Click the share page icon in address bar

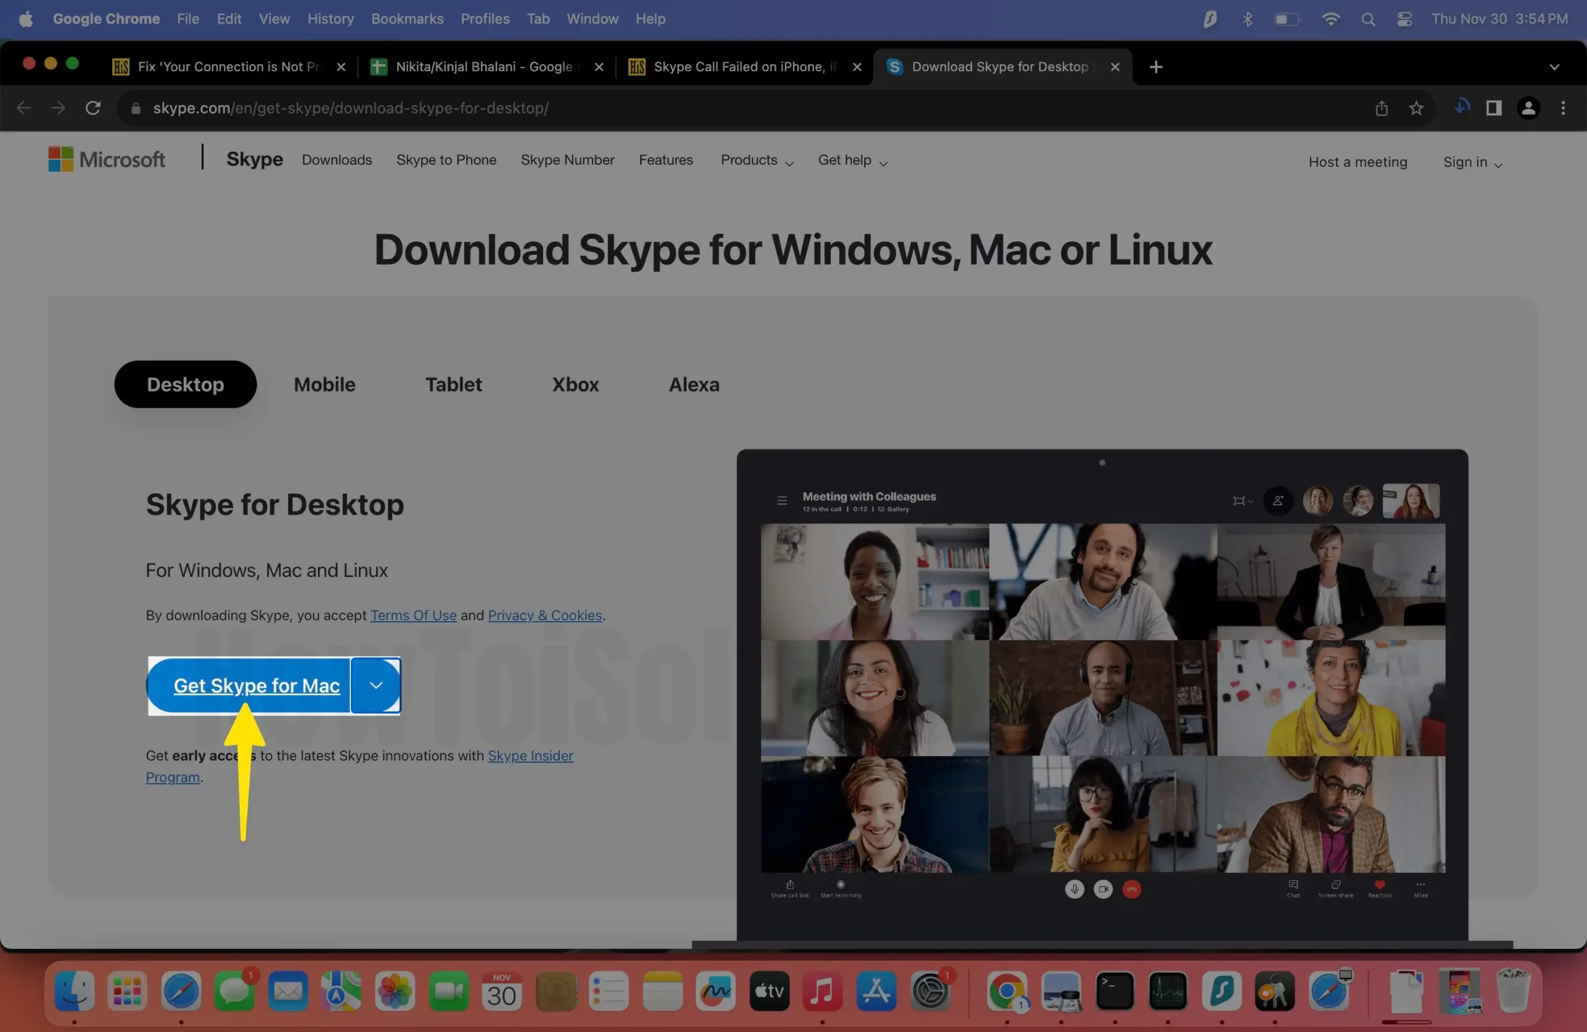click(x=1382, y=108)
